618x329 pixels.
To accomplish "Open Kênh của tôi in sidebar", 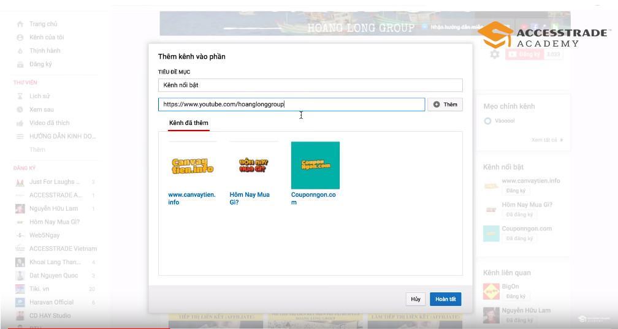I will point(47,37).
